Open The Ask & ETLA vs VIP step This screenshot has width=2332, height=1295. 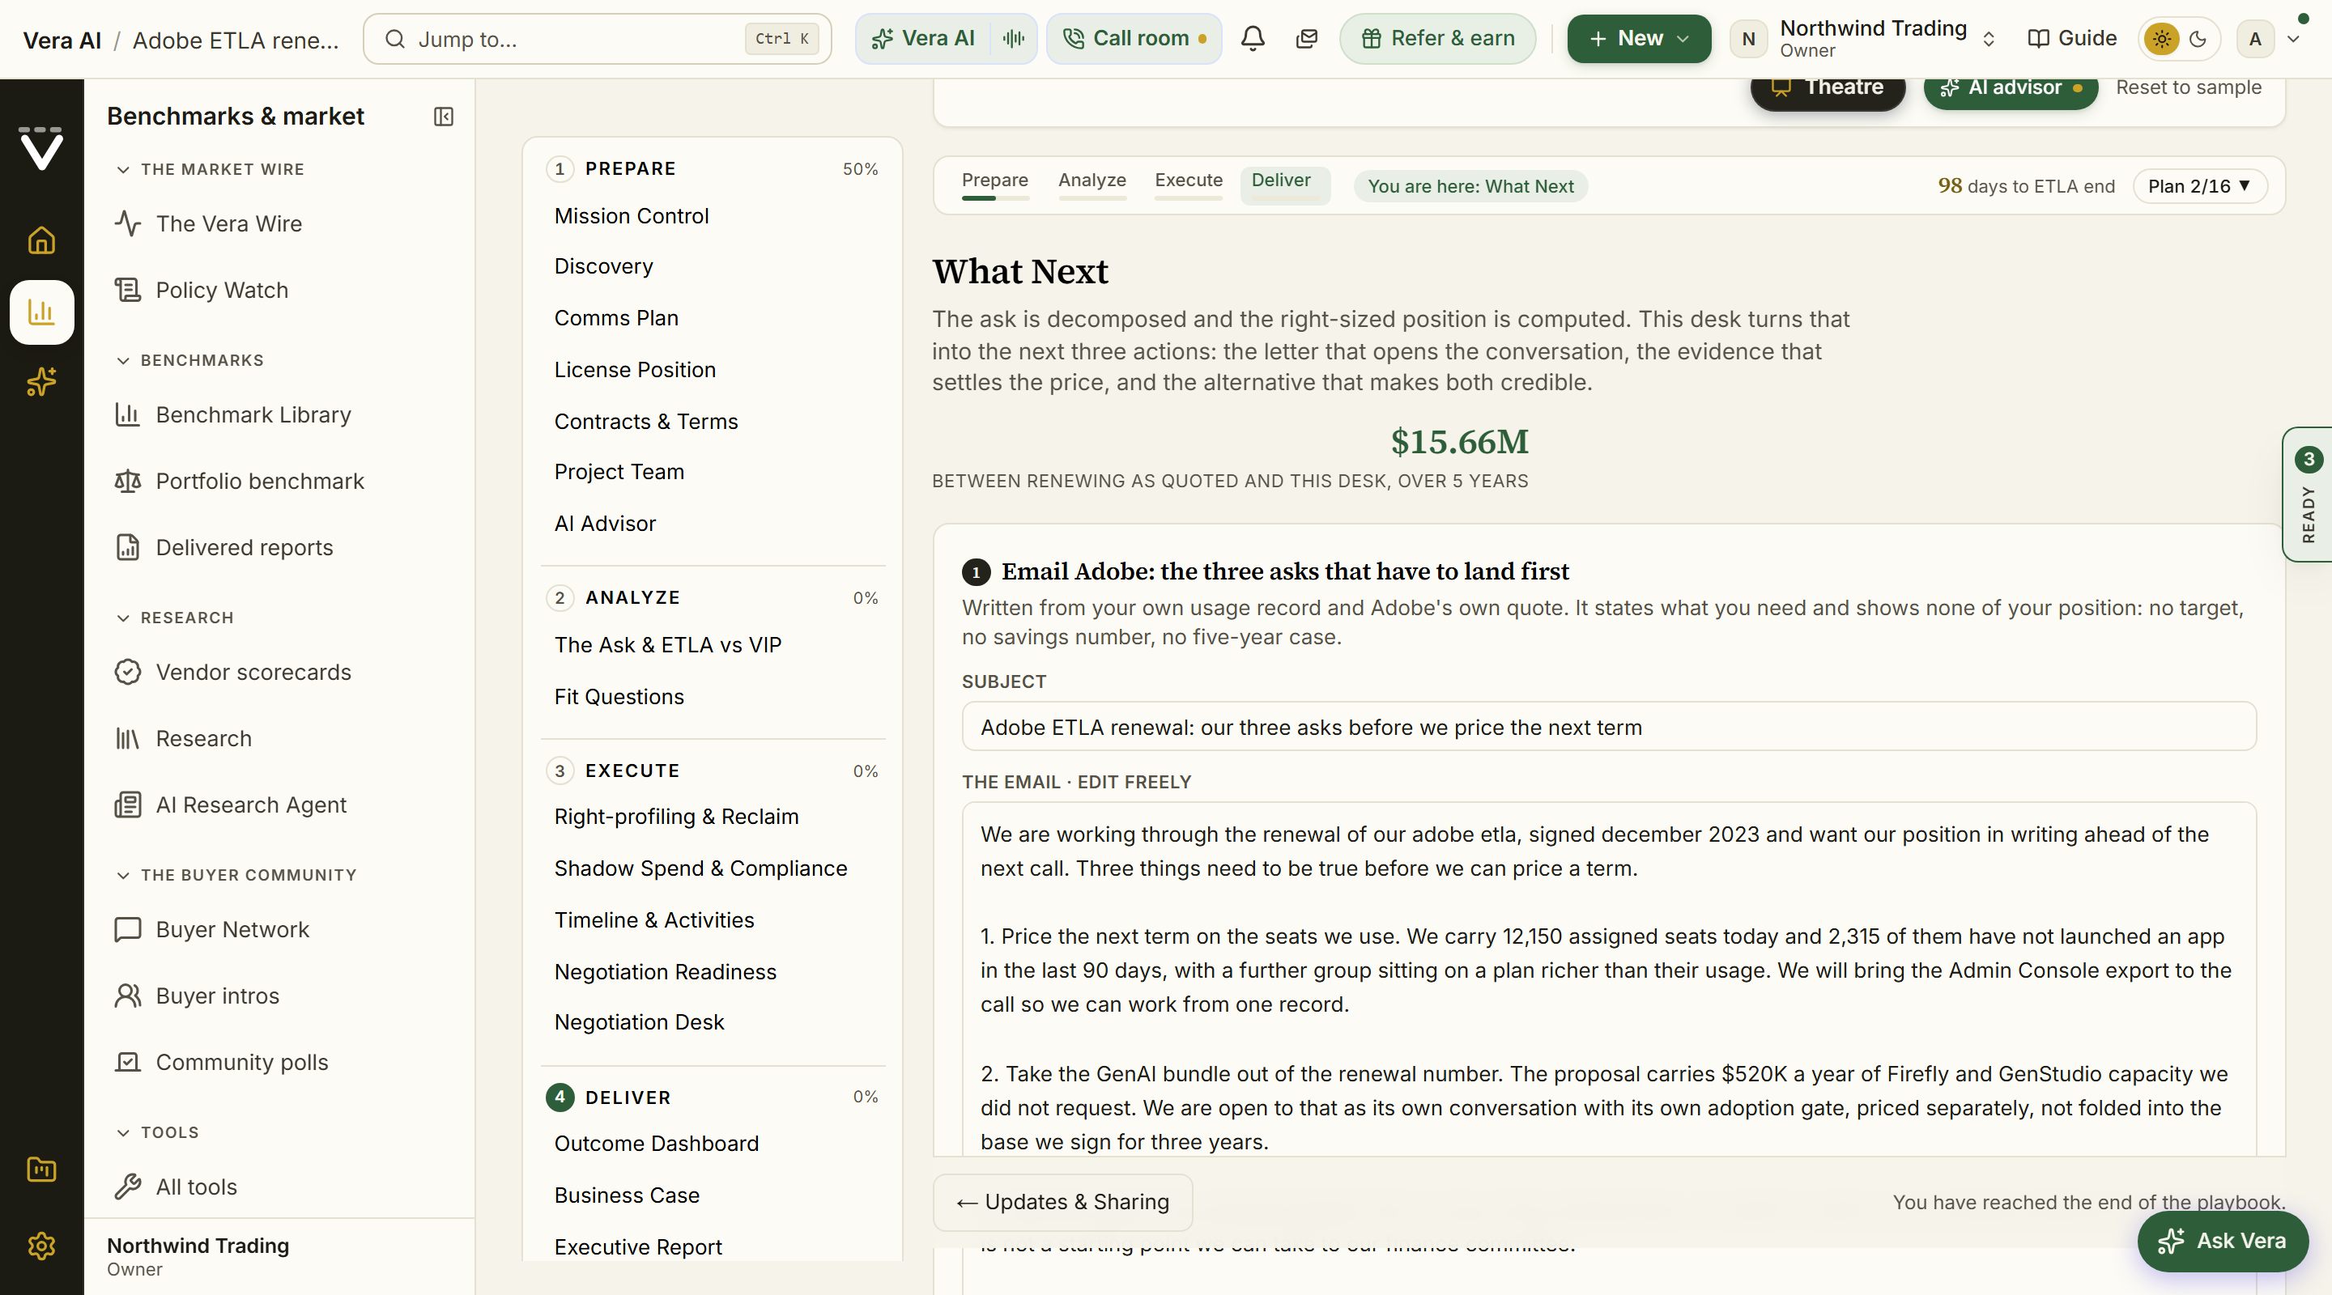pos(667,644)
